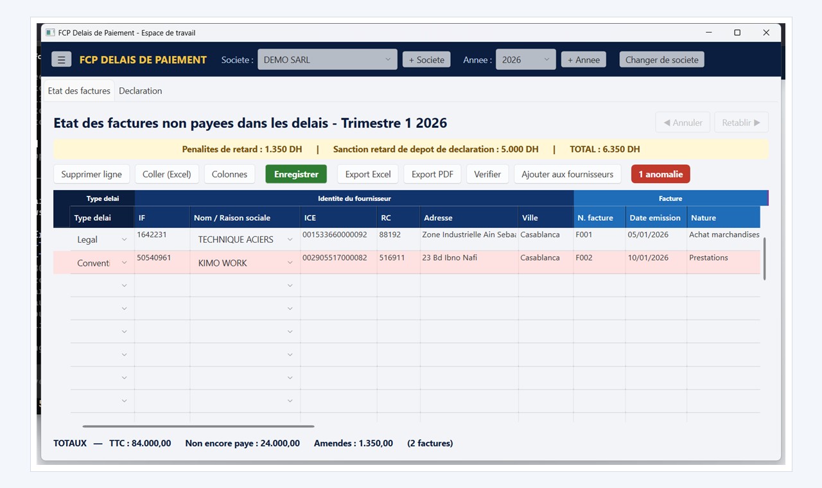Select IF cell 1642231

[162, 239]
